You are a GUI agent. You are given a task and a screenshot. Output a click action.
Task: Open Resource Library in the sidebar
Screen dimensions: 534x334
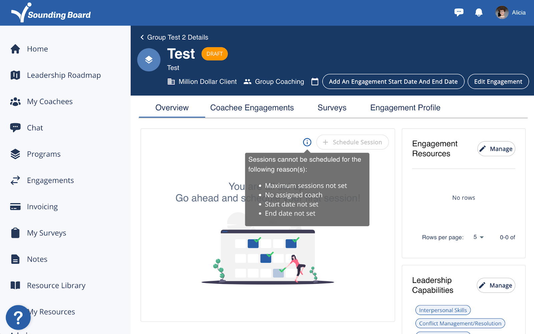point(56,286)
